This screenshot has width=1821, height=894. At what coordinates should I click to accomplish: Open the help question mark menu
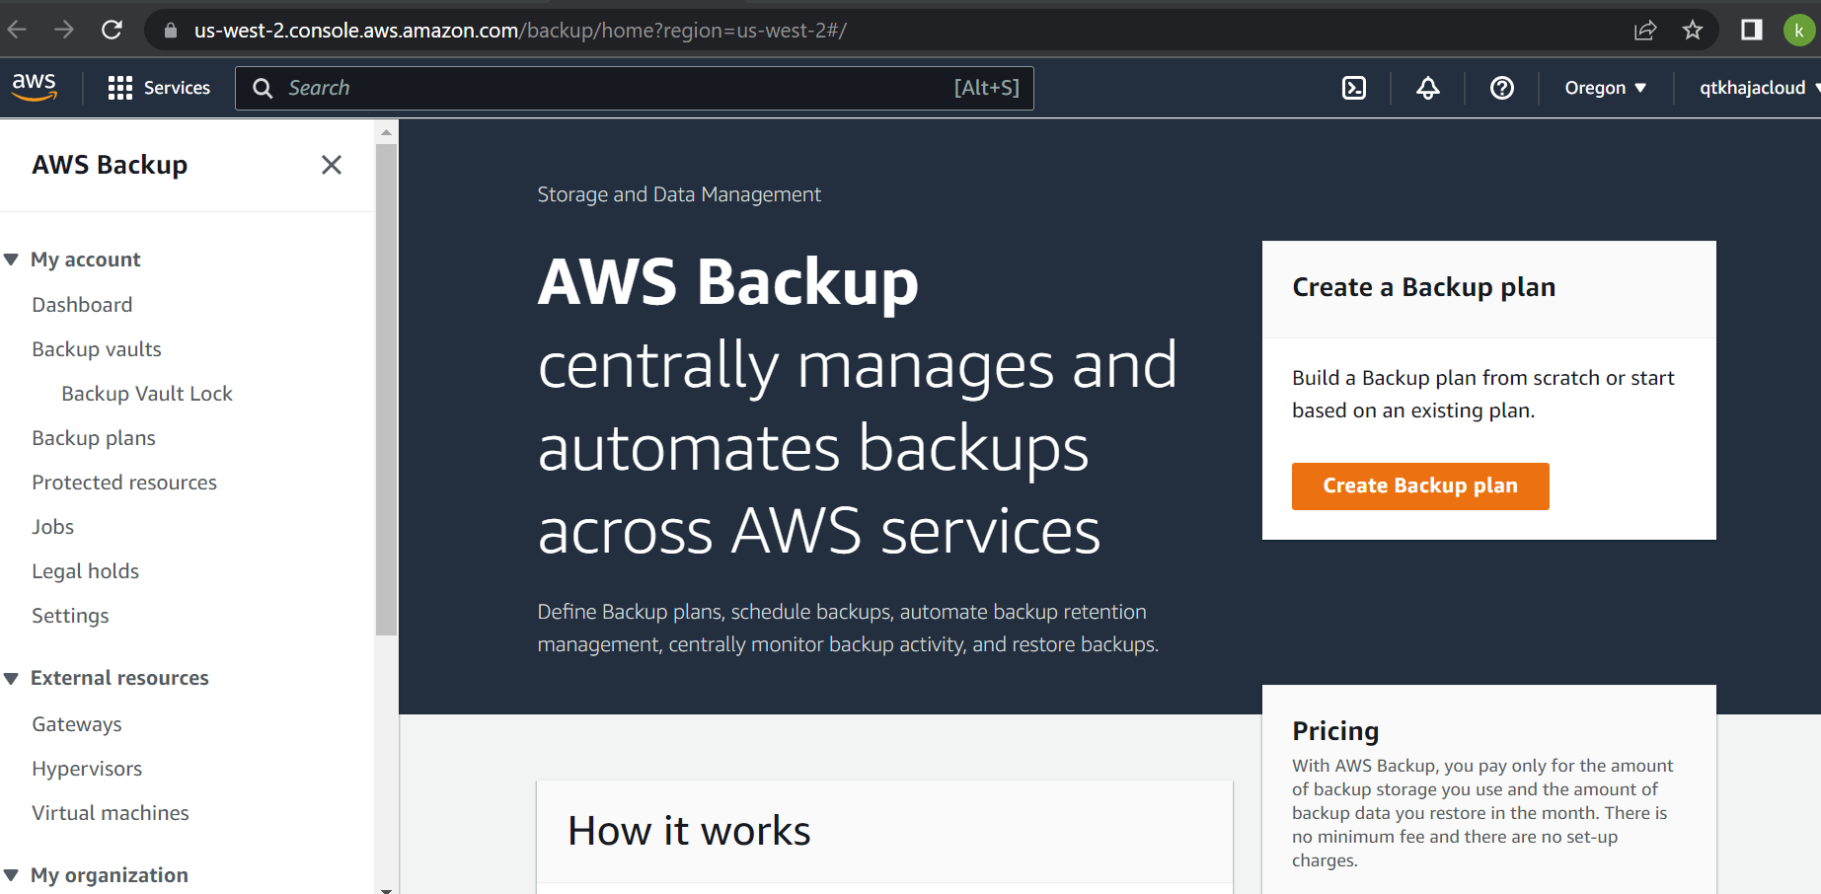click(1502, 88)
